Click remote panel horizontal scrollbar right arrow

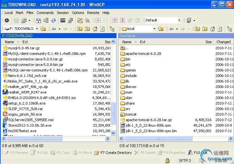tap(230, 139)
